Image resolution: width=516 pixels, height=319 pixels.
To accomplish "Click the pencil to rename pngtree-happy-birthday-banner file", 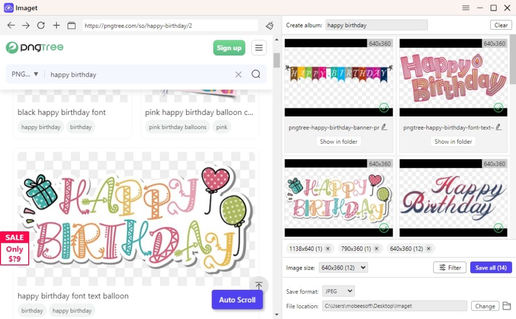I will click(x=384, y=127).
